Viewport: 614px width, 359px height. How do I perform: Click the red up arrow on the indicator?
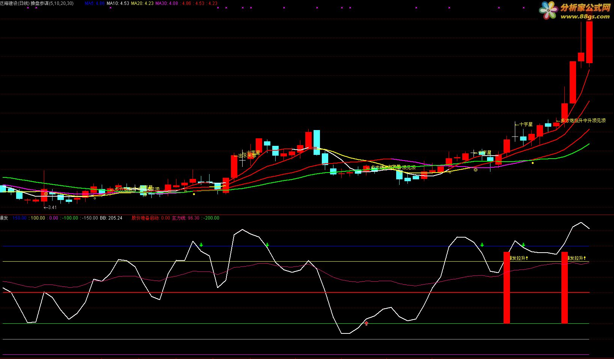(367, 323)
